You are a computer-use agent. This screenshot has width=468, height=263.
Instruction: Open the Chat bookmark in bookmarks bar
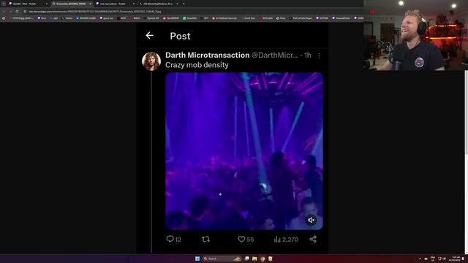(42, 18)
